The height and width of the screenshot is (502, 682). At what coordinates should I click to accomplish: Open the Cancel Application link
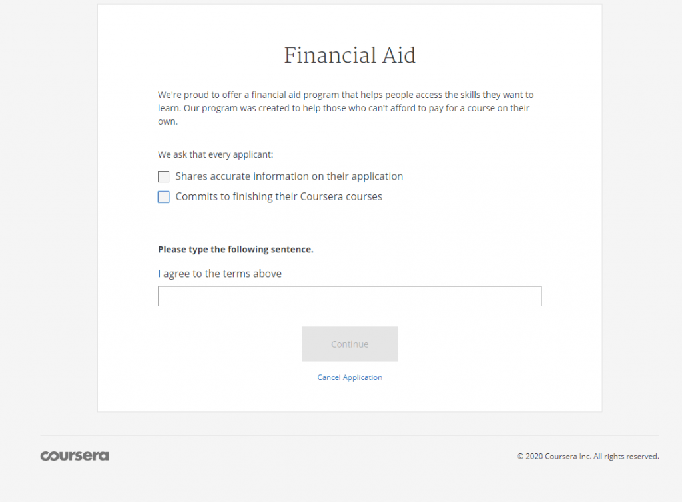[x=350, y=377]
